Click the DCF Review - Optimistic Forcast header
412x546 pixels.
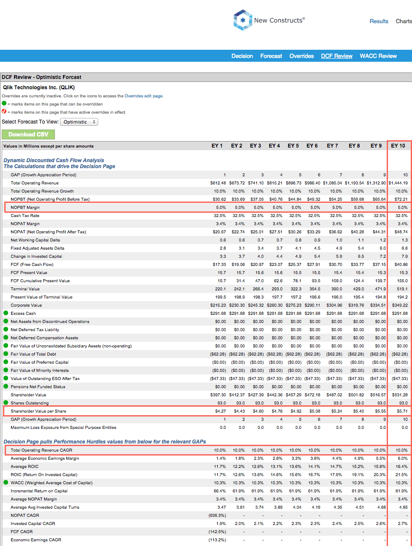pos(42,77)
